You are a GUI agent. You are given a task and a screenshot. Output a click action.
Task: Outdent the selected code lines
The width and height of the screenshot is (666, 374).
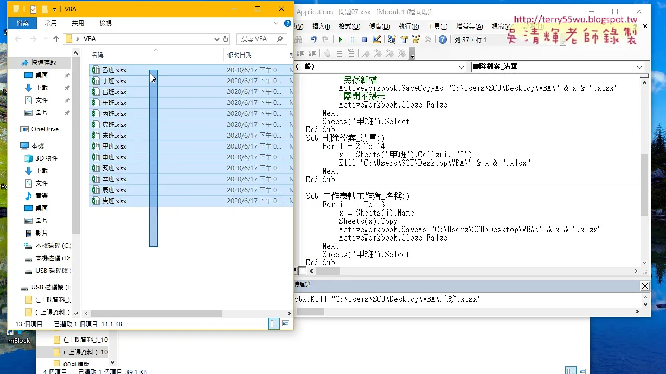point(313,53)
